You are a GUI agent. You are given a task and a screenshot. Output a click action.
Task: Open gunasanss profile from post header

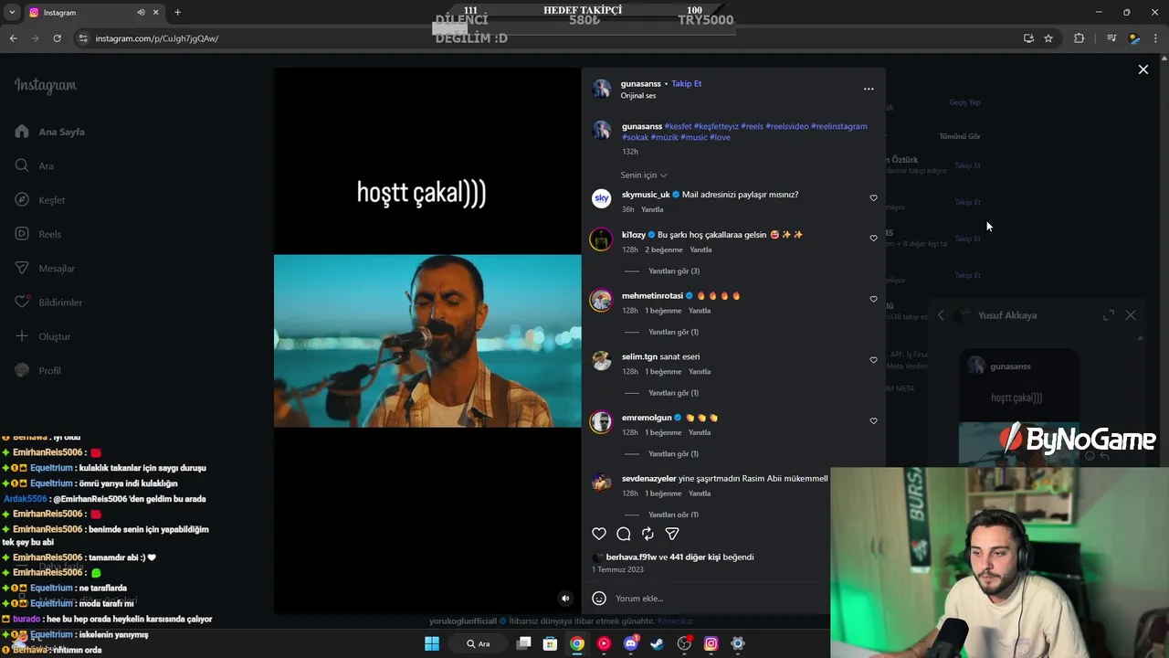tap(640, 84)
